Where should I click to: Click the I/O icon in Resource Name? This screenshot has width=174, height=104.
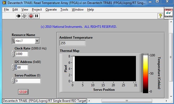tap(14, 41)
